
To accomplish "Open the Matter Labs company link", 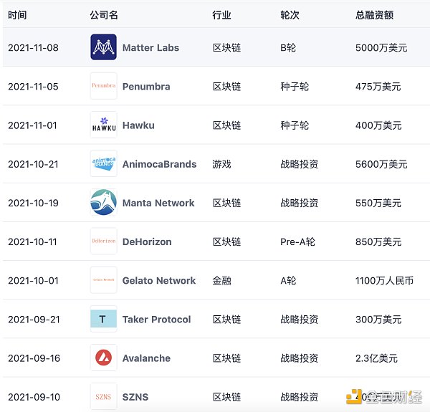I will [150, 48].
